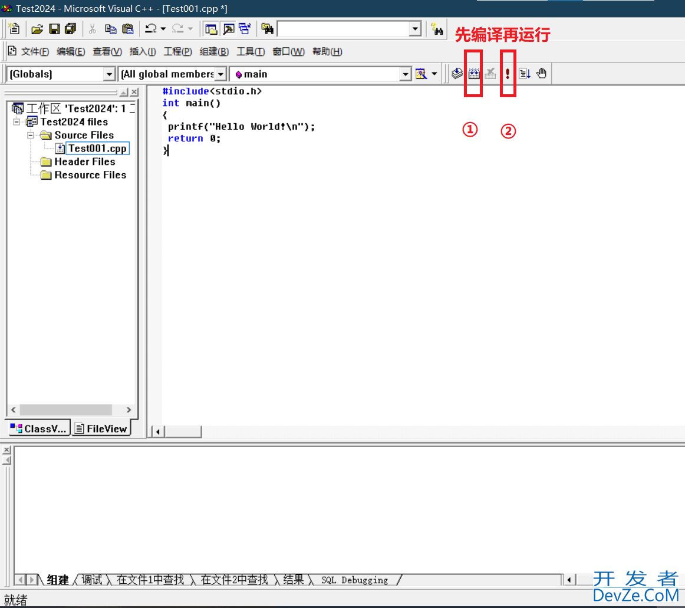Open the 工程(P) menu
Viewport: 685px width, 608px height.
pyautogui.click(x=177, y=51)
